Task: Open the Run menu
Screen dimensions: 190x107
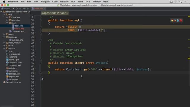Action: pos(73,1)
